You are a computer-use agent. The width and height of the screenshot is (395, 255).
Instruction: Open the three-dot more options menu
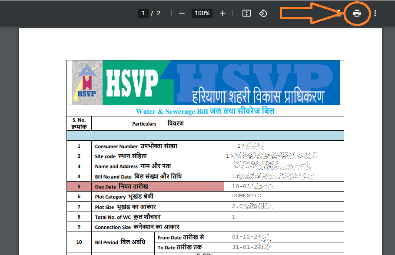[375, 13]
